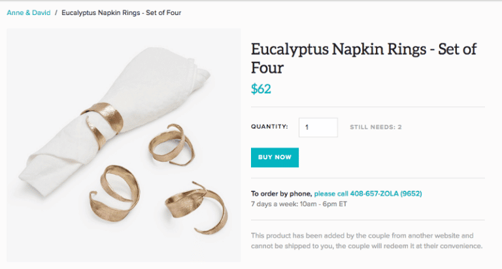The image size is (502, 269).
Task: Open the please call 408-657-ZOLA phone link
Action: tap(367, 194)
